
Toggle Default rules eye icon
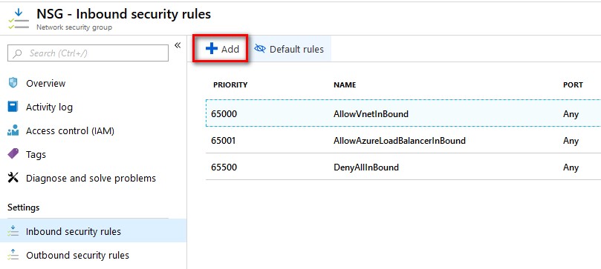pyautogui.click(x=260, y=48)
